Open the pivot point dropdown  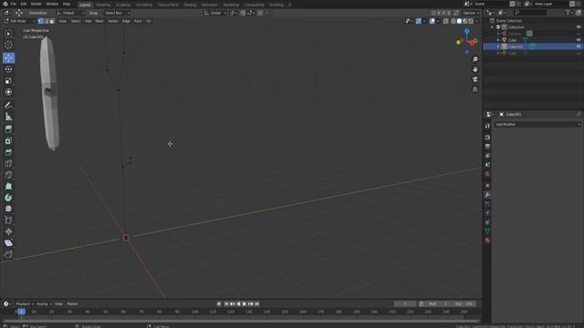click(234, 13)
